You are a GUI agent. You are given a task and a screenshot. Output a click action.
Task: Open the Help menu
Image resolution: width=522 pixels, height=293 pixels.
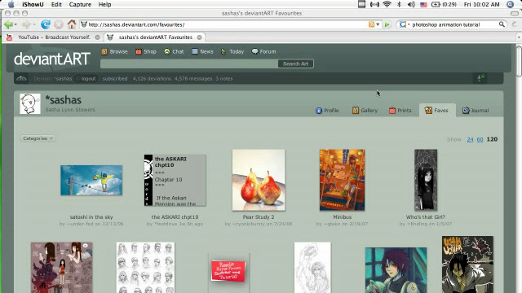tap(105, 4)
